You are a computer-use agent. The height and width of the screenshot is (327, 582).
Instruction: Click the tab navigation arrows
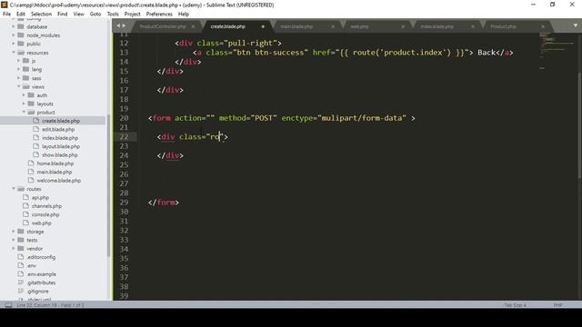[x=121, y=25]
